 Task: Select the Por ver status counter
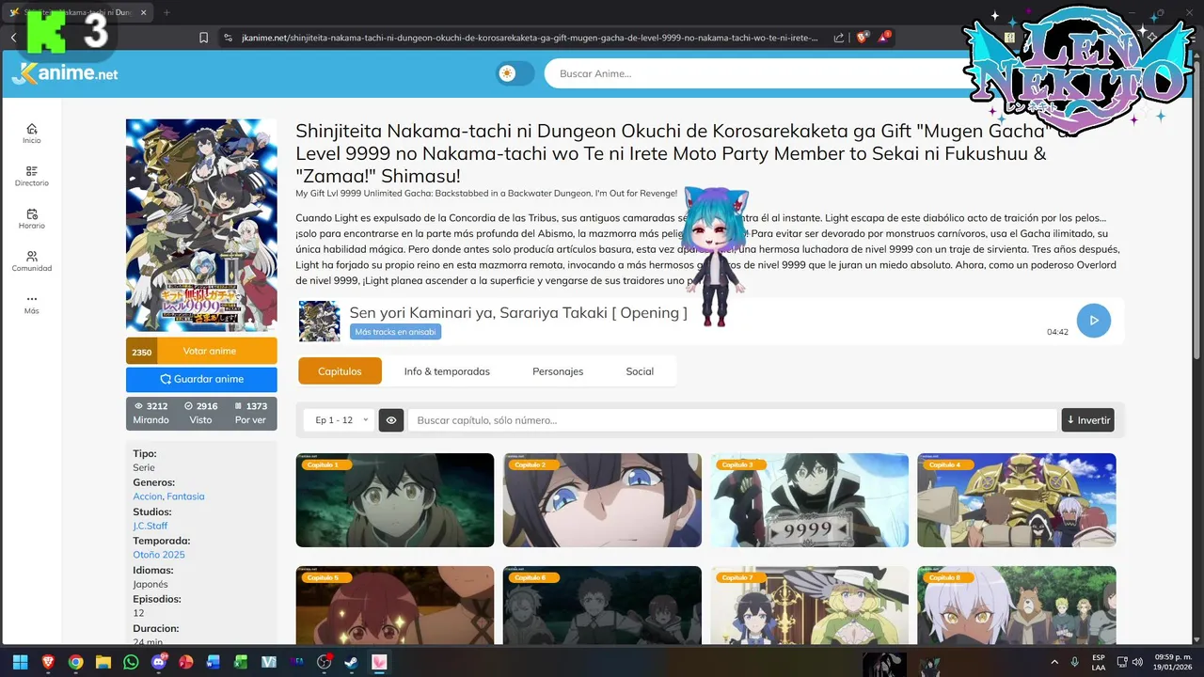coord(250,413)
